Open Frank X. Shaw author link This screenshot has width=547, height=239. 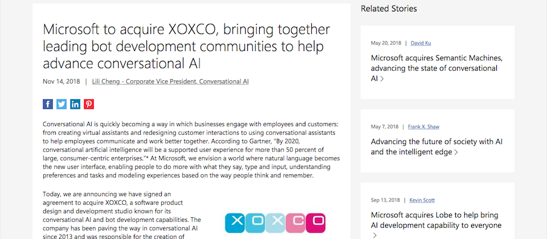pos(423,127)
